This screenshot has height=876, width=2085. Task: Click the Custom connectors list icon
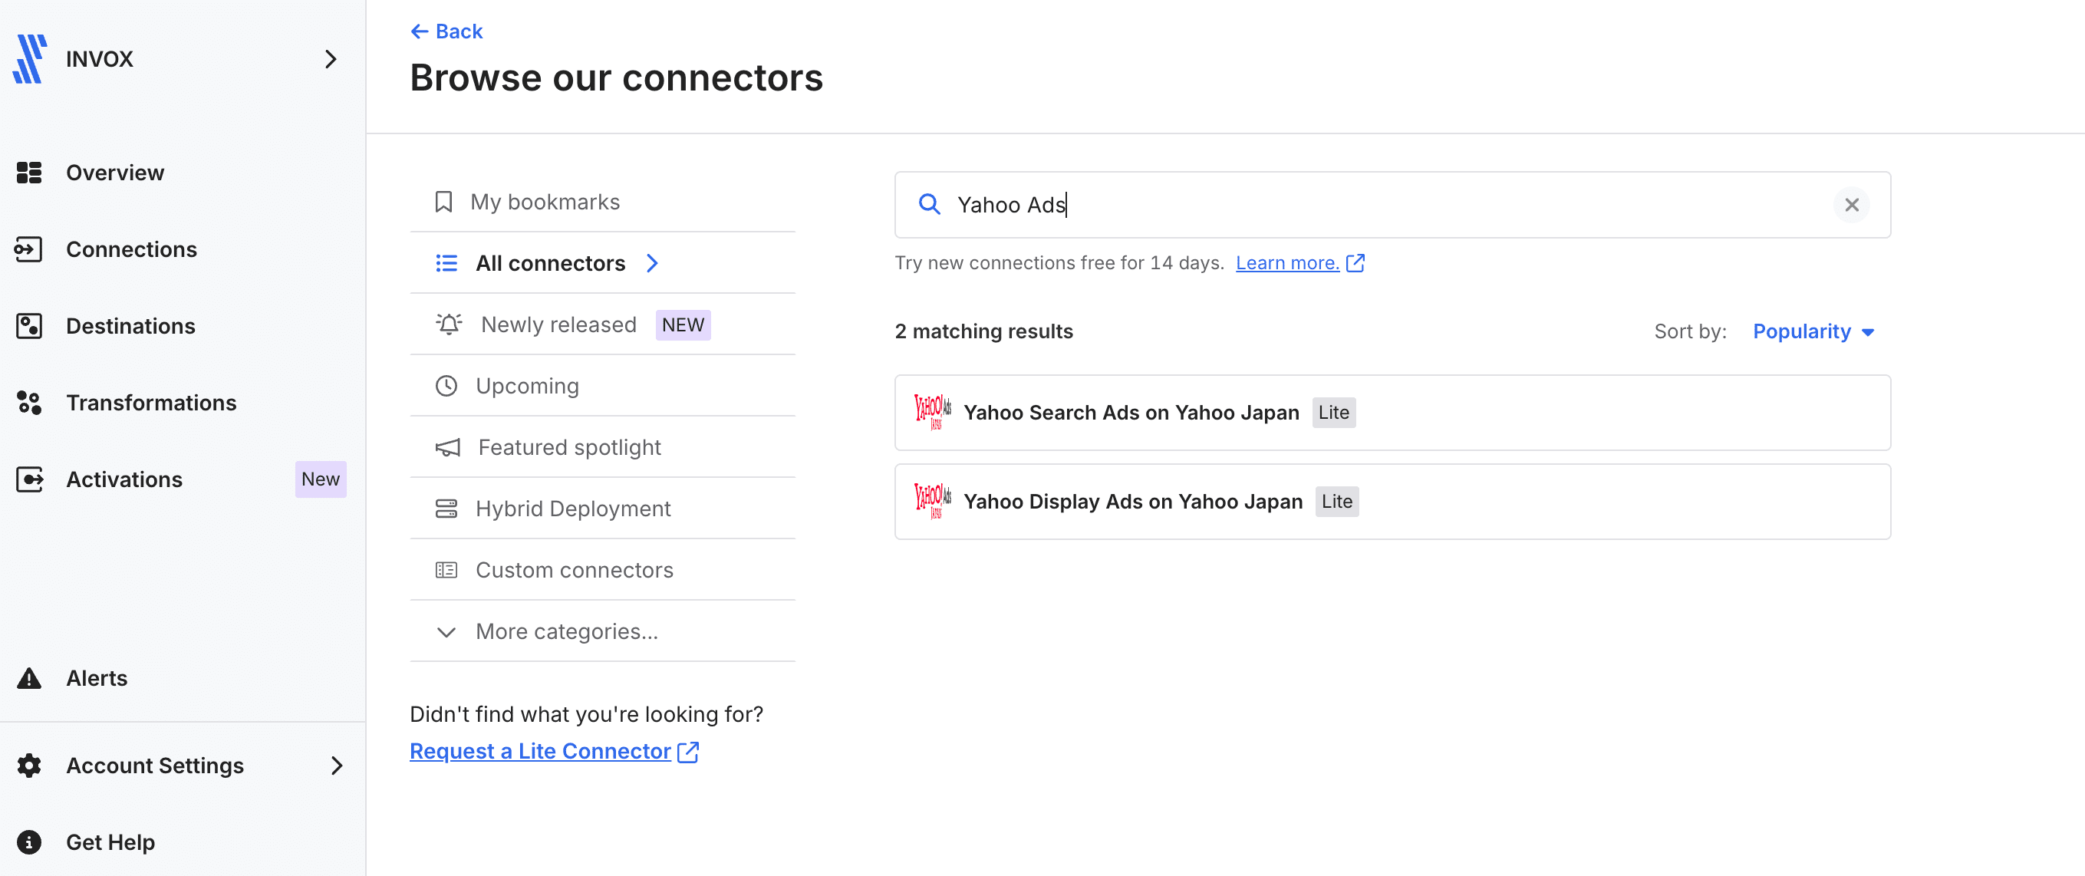pos(446,570)
